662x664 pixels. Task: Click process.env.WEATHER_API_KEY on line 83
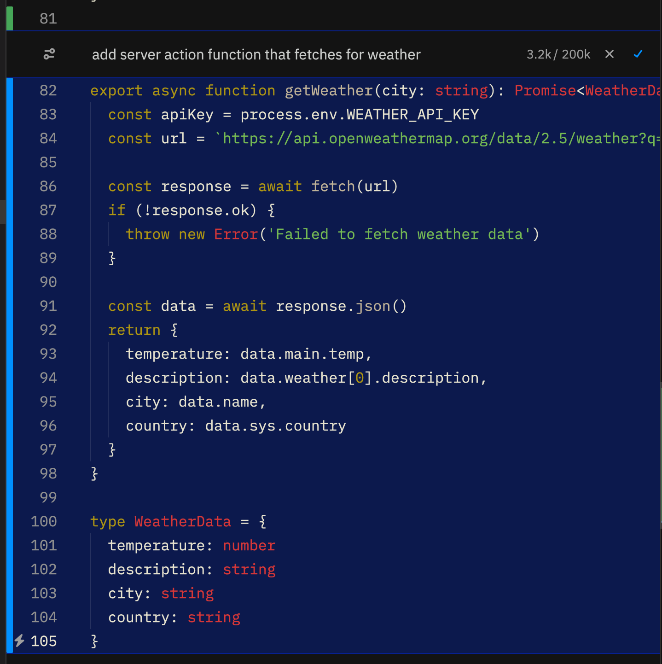pos(360,115)
